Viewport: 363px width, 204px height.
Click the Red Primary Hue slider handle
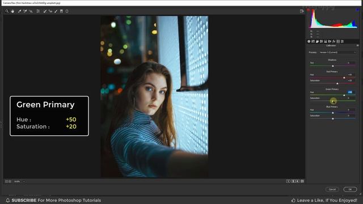[x=344, y=78]
